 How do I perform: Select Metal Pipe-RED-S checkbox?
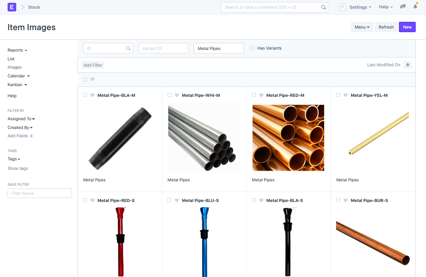85,200
